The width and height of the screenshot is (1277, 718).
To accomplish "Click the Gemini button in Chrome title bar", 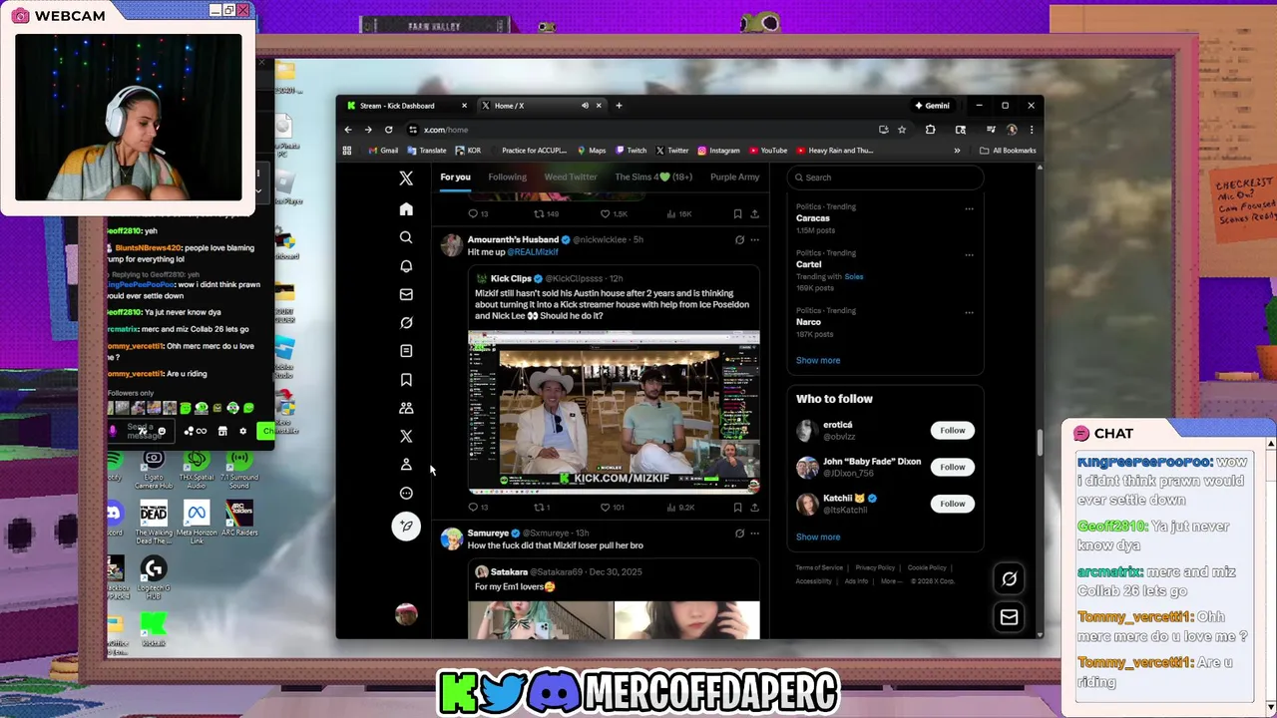I will (x=932, y=106).
